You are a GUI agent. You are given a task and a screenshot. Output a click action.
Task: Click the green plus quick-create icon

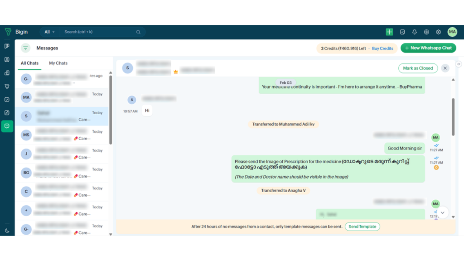[389, 32]
